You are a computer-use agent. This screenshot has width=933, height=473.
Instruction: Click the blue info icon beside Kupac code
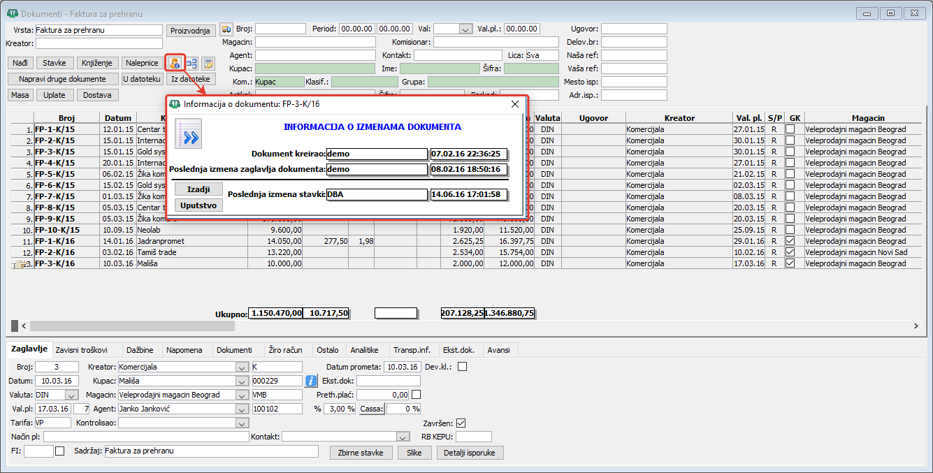312,381
